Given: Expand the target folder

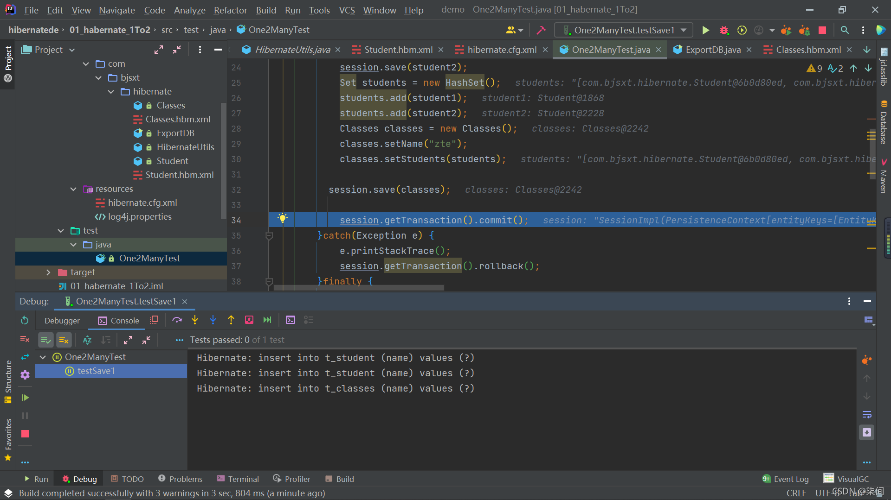Looking at the screenshot, I should [x=48, y=272].
